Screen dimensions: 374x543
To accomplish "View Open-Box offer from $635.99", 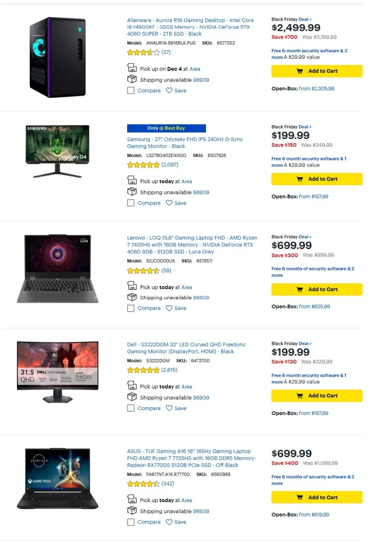I will (x=314, y=307).
